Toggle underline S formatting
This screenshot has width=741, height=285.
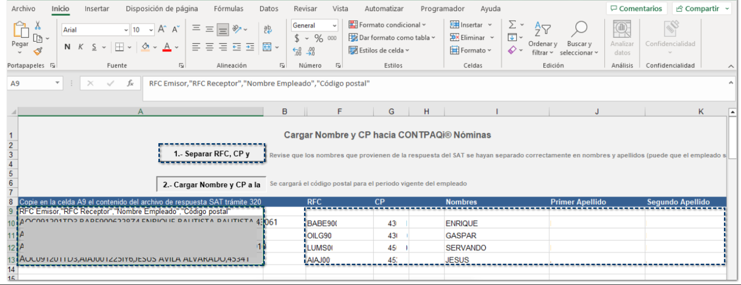point(94,47)
